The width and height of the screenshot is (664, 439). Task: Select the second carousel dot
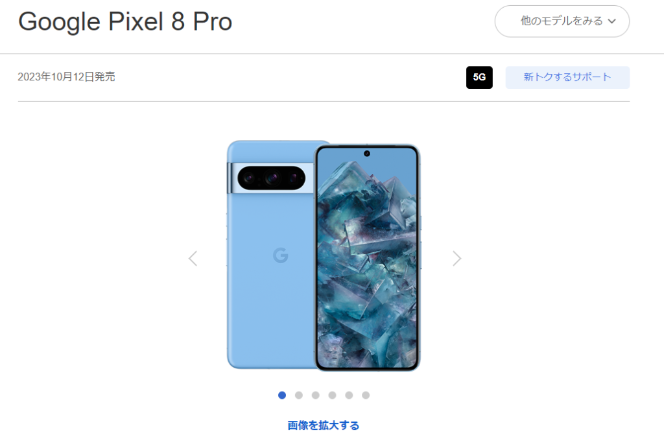pos(298,395)
